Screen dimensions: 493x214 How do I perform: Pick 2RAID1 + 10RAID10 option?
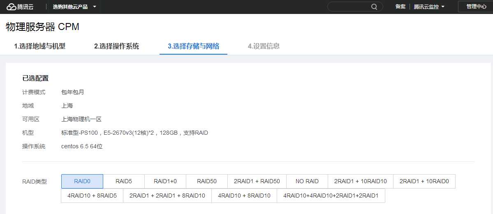tap(360, 181)
